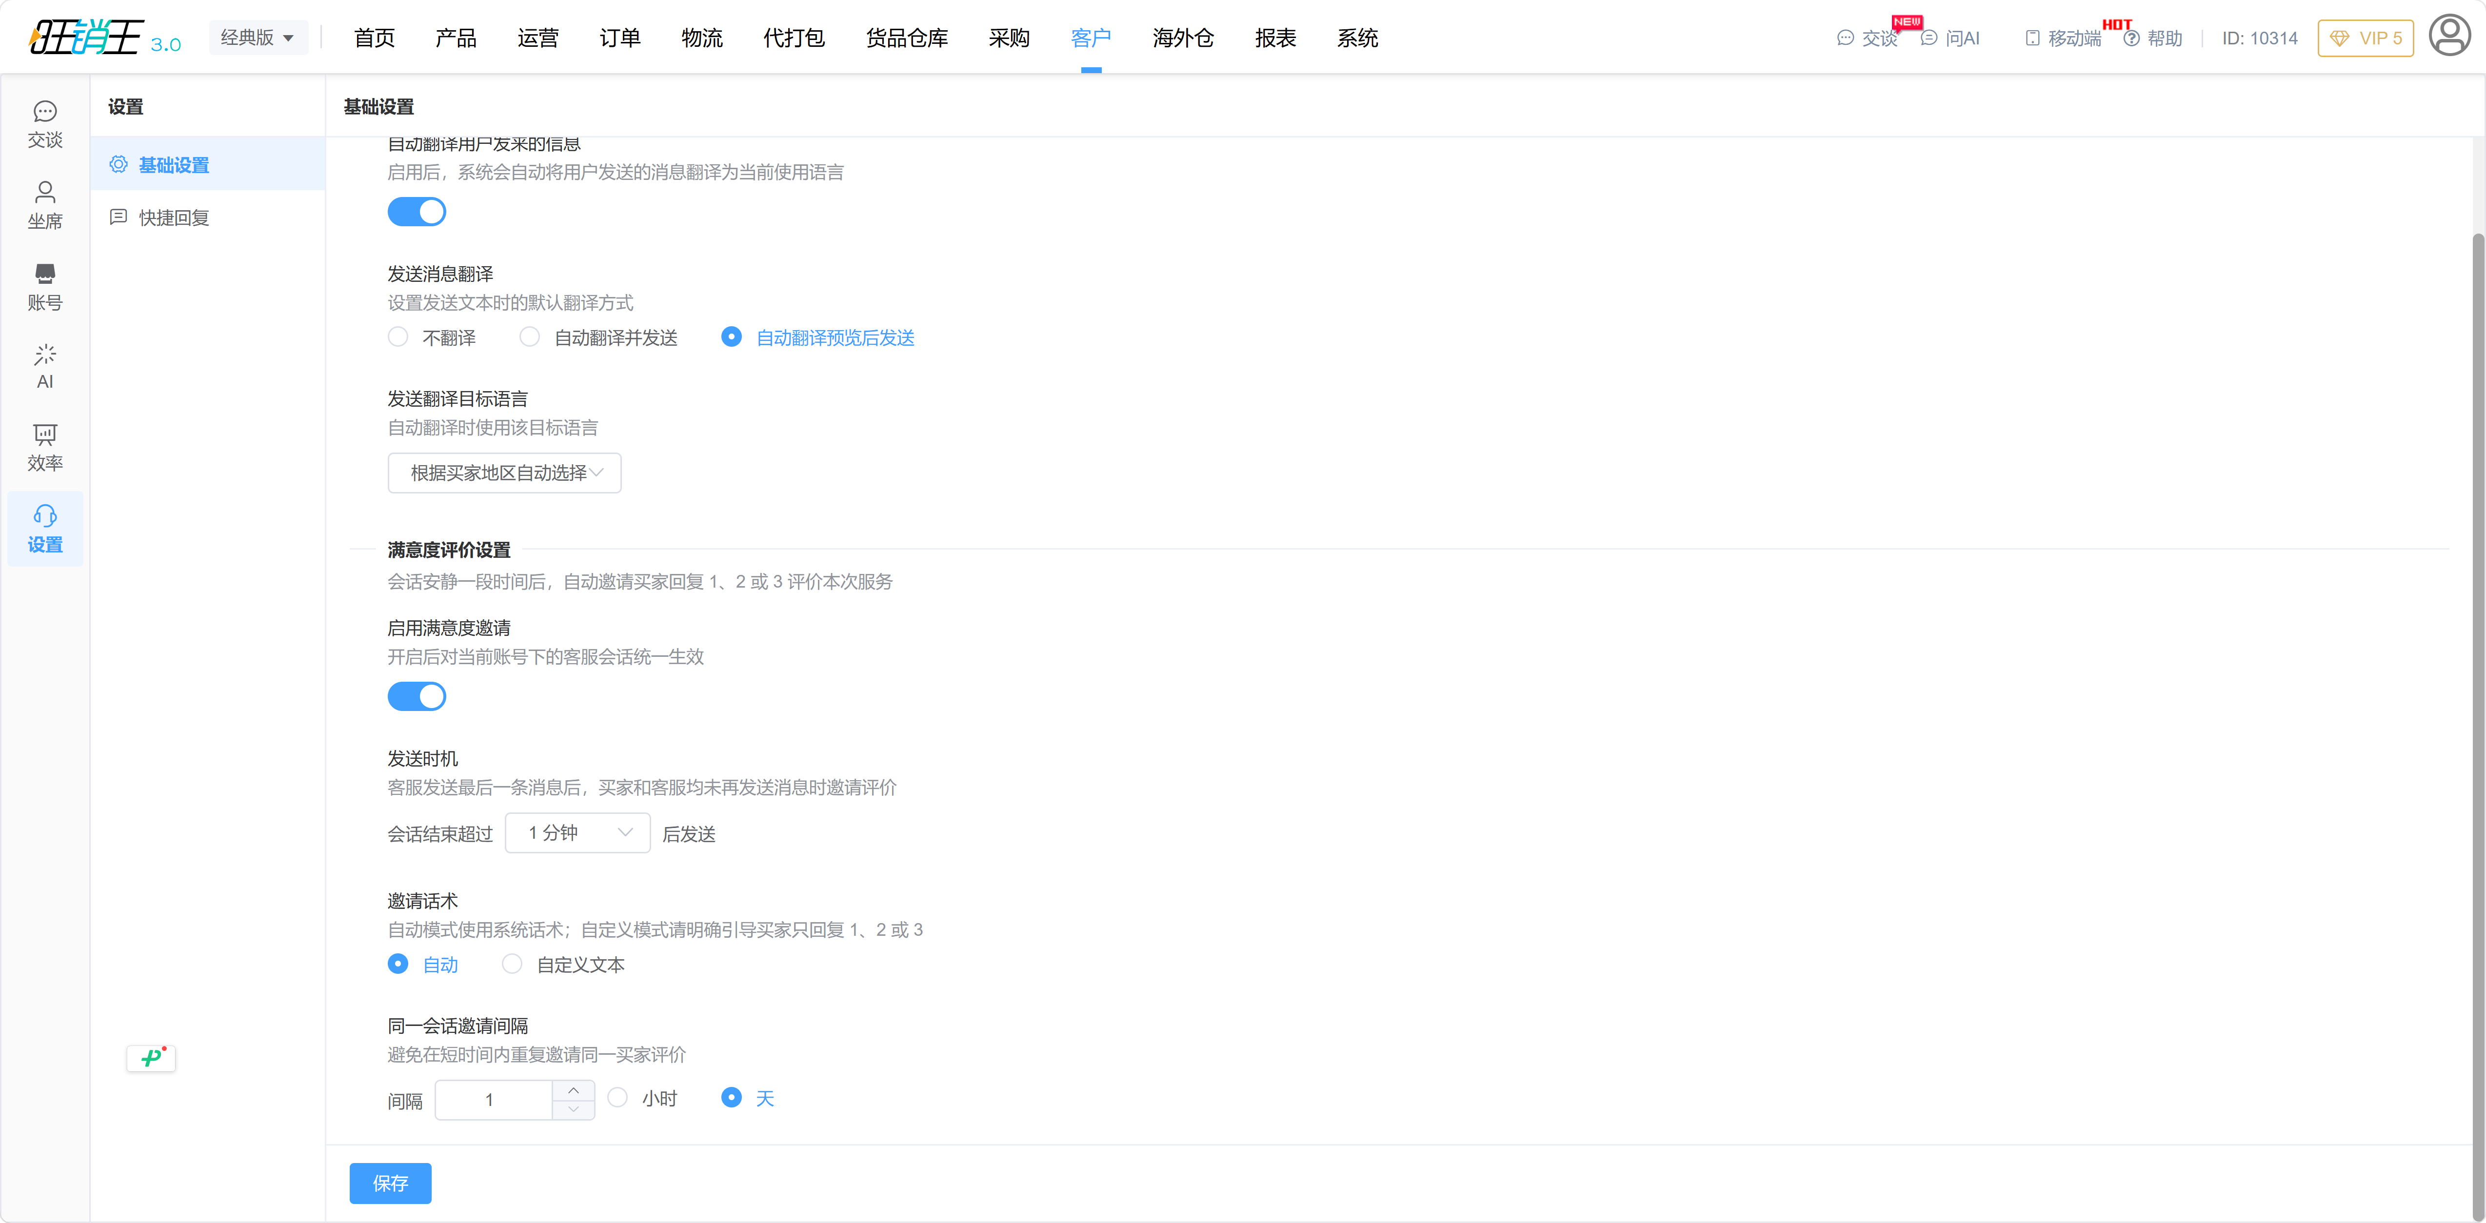This screenshot has height=1223, width=2486.
Task: Open the 物流 top menu
Action: point(701,38)
